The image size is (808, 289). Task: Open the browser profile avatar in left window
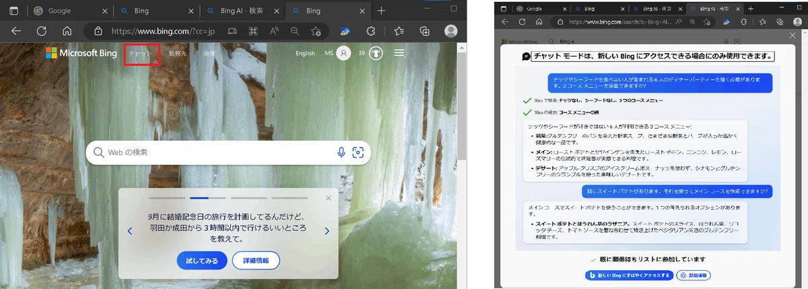point(451,31)
